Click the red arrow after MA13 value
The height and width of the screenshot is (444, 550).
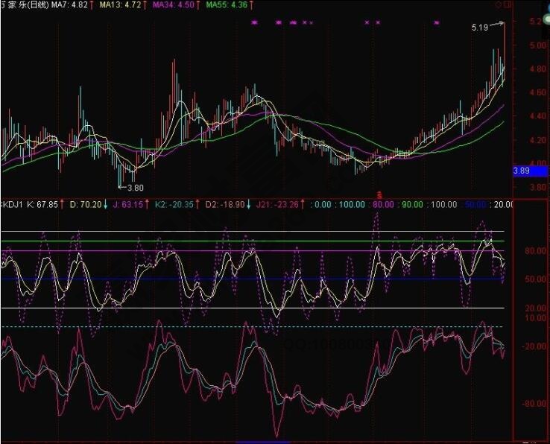point(147,5)
